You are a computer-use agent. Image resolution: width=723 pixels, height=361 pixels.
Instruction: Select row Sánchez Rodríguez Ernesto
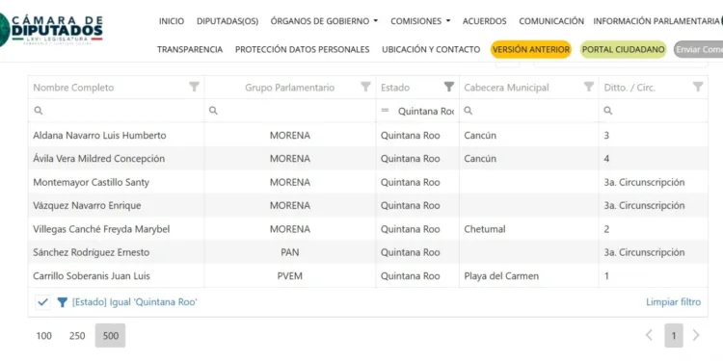pos(368,252)
